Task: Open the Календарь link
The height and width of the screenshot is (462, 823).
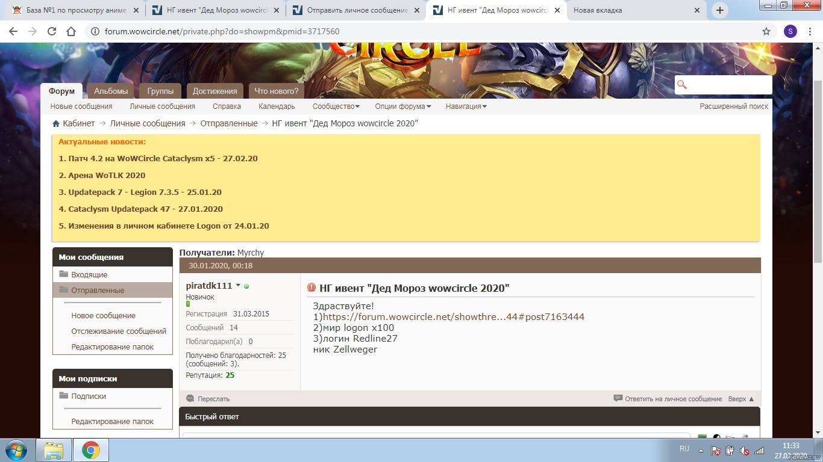Action: (277, 106)
